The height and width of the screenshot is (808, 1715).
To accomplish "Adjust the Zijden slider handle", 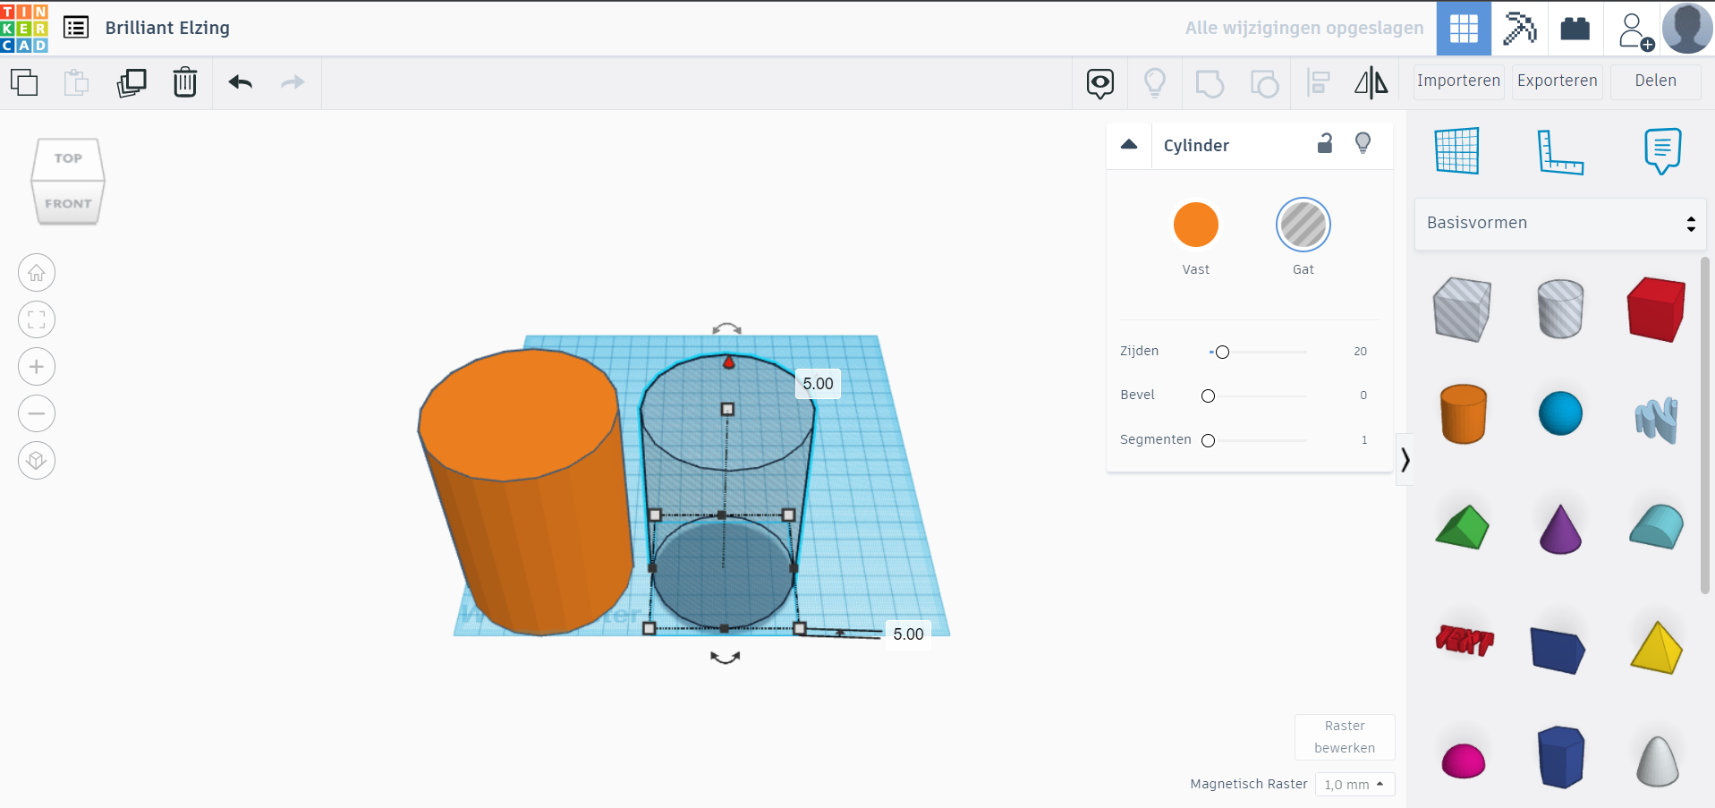I will (1222, 352).
